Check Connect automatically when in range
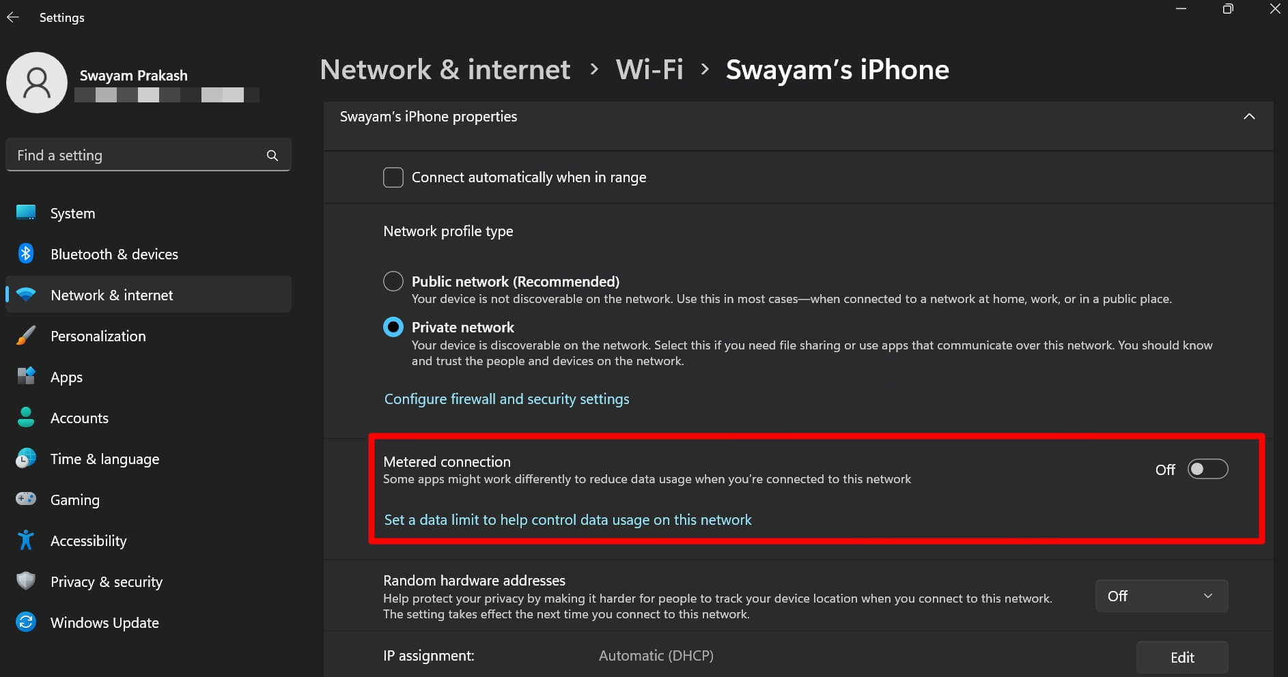Screen dimensions: 1288x677 tap(393, 177)
